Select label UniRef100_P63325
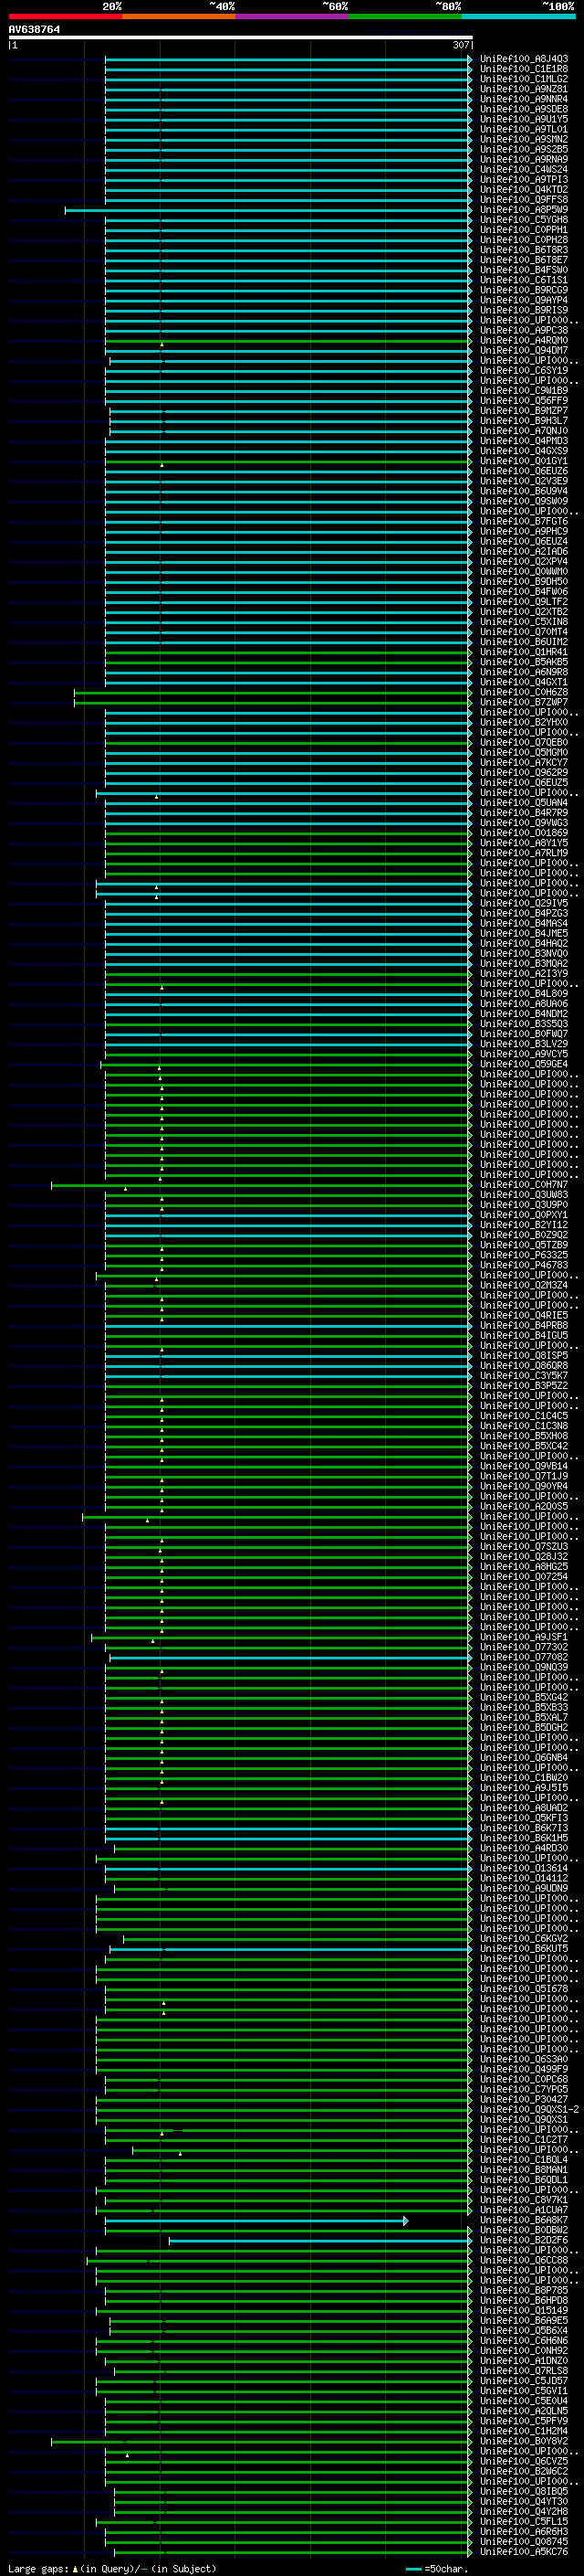This screenshot has height=2576, width=584. 523,1255
